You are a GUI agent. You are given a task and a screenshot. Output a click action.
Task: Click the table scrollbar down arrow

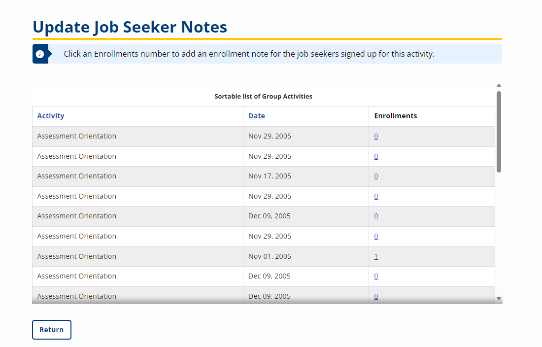tap(499, 298)
